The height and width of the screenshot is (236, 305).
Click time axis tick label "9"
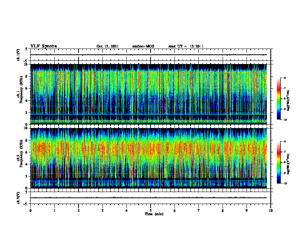coord(246,211)
